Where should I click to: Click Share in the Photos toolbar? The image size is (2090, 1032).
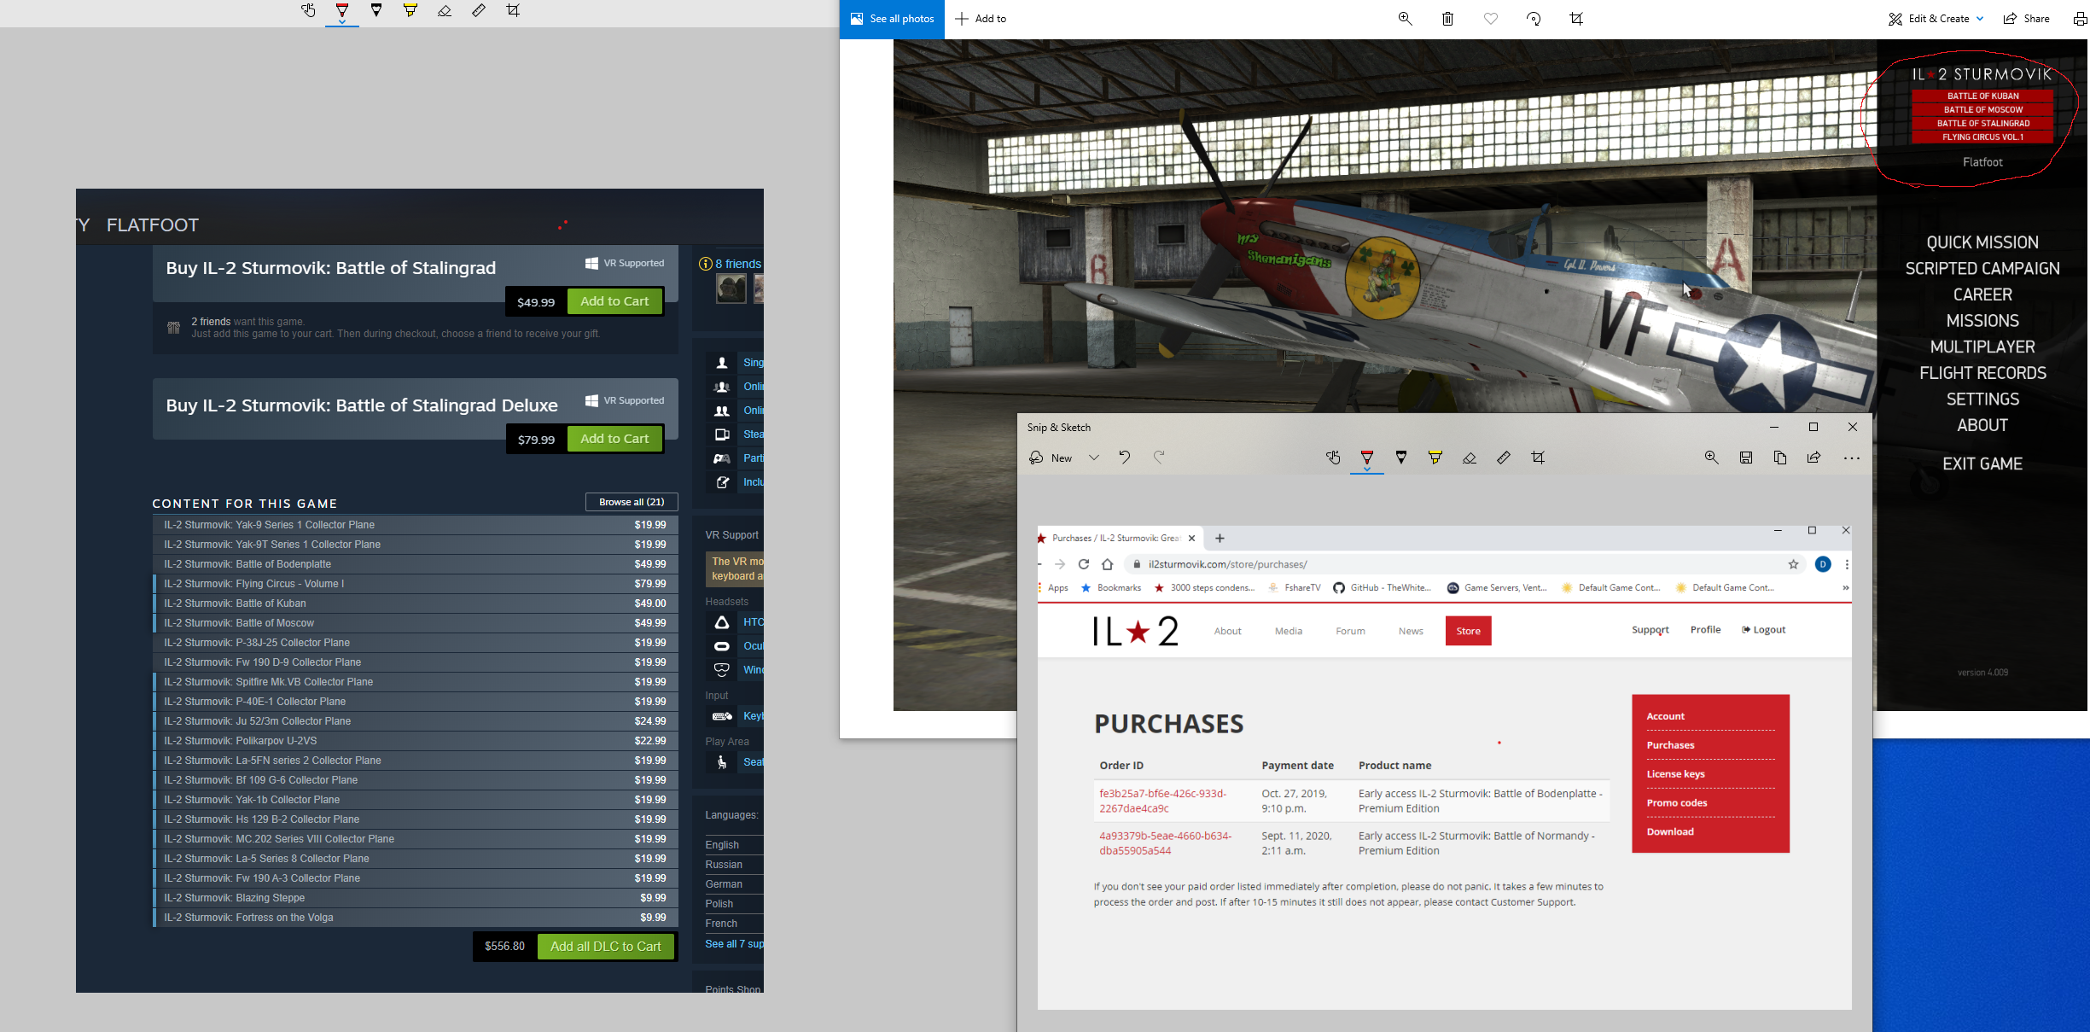pos(2026,19)
